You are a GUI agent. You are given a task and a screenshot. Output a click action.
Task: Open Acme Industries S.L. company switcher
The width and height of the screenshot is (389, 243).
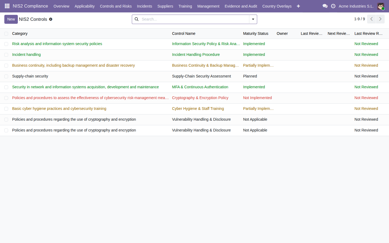coord(356,6)
